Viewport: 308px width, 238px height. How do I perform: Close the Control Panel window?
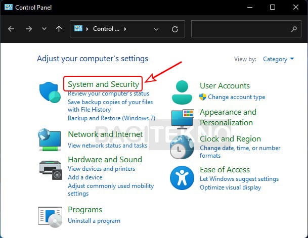[x=296, y=7]
